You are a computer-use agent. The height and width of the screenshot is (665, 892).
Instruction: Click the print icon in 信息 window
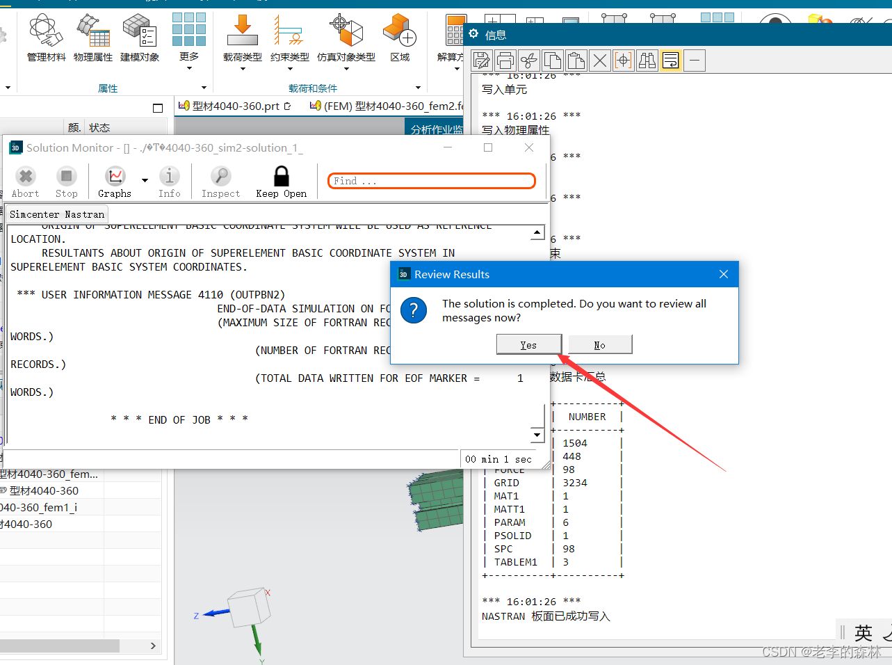click(x=505, y=61)
